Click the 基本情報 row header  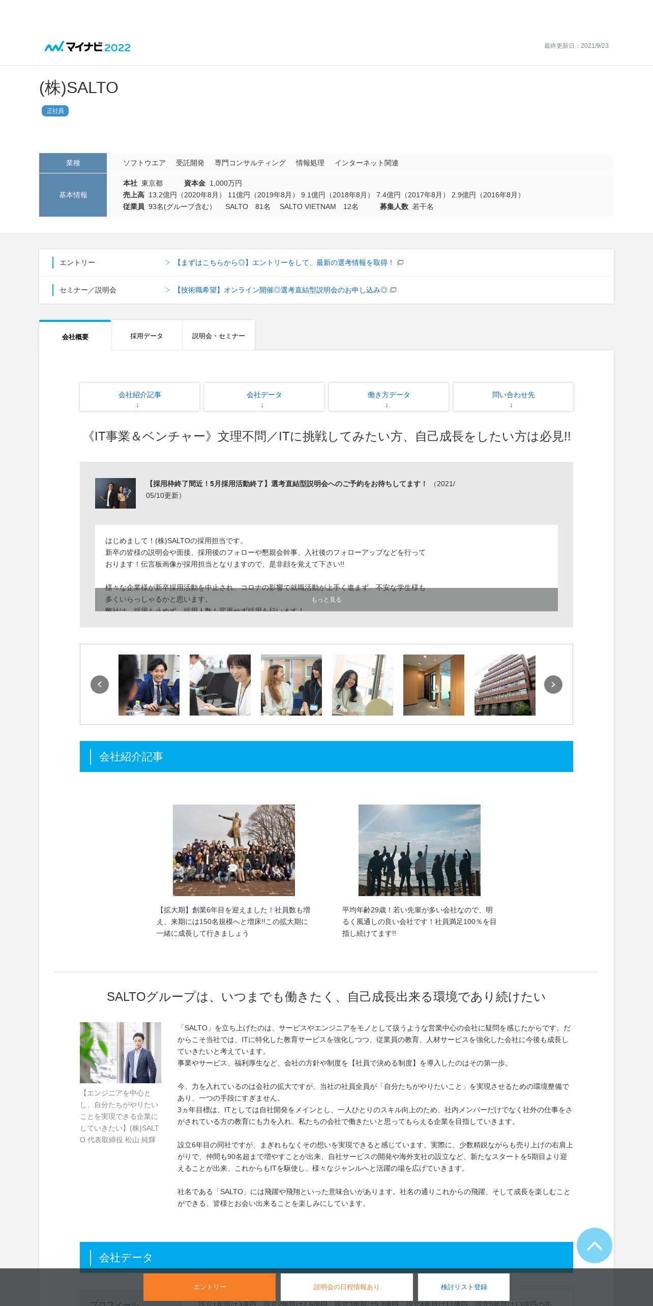(73, 195)
